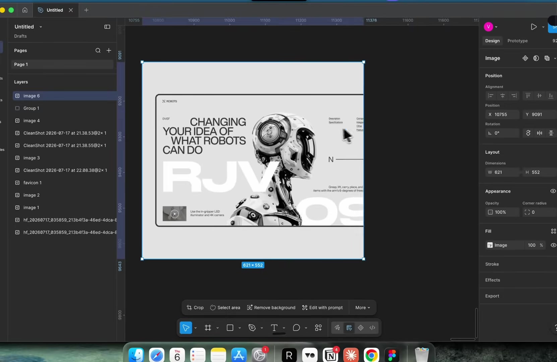This screenshot has width=557, height=362.
Task: Go to the Home icon tab
Action: point(25,10)
